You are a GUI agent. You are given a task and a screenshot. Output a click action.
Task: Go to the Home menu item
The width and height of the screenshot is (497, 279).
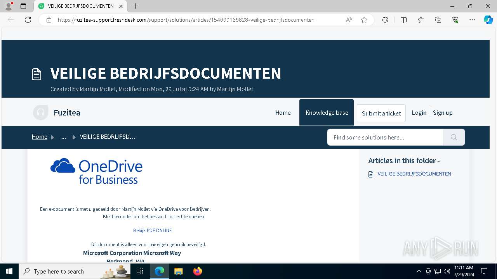click(x=283, y=113)
